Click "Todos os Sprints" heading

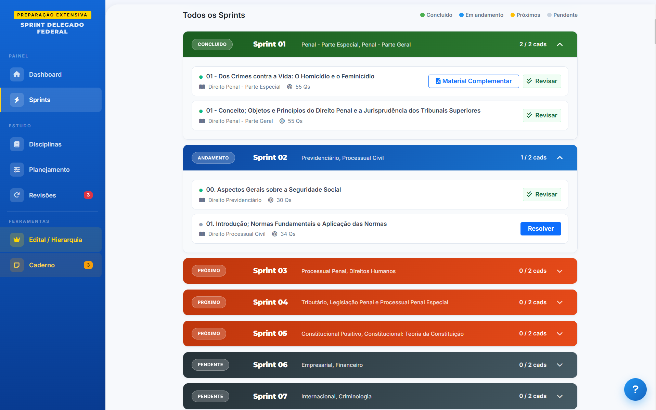point(214,15)
